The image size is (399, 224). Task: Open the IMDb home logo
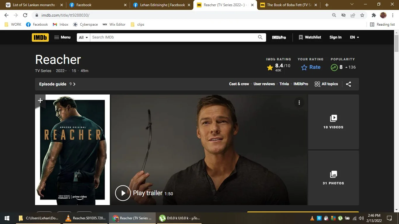(x=40, y=37)
